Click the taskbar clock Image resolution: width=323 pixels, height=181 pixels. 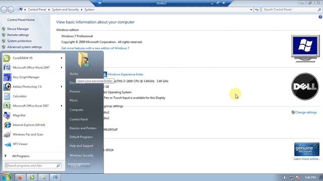(x=310, y=177)
